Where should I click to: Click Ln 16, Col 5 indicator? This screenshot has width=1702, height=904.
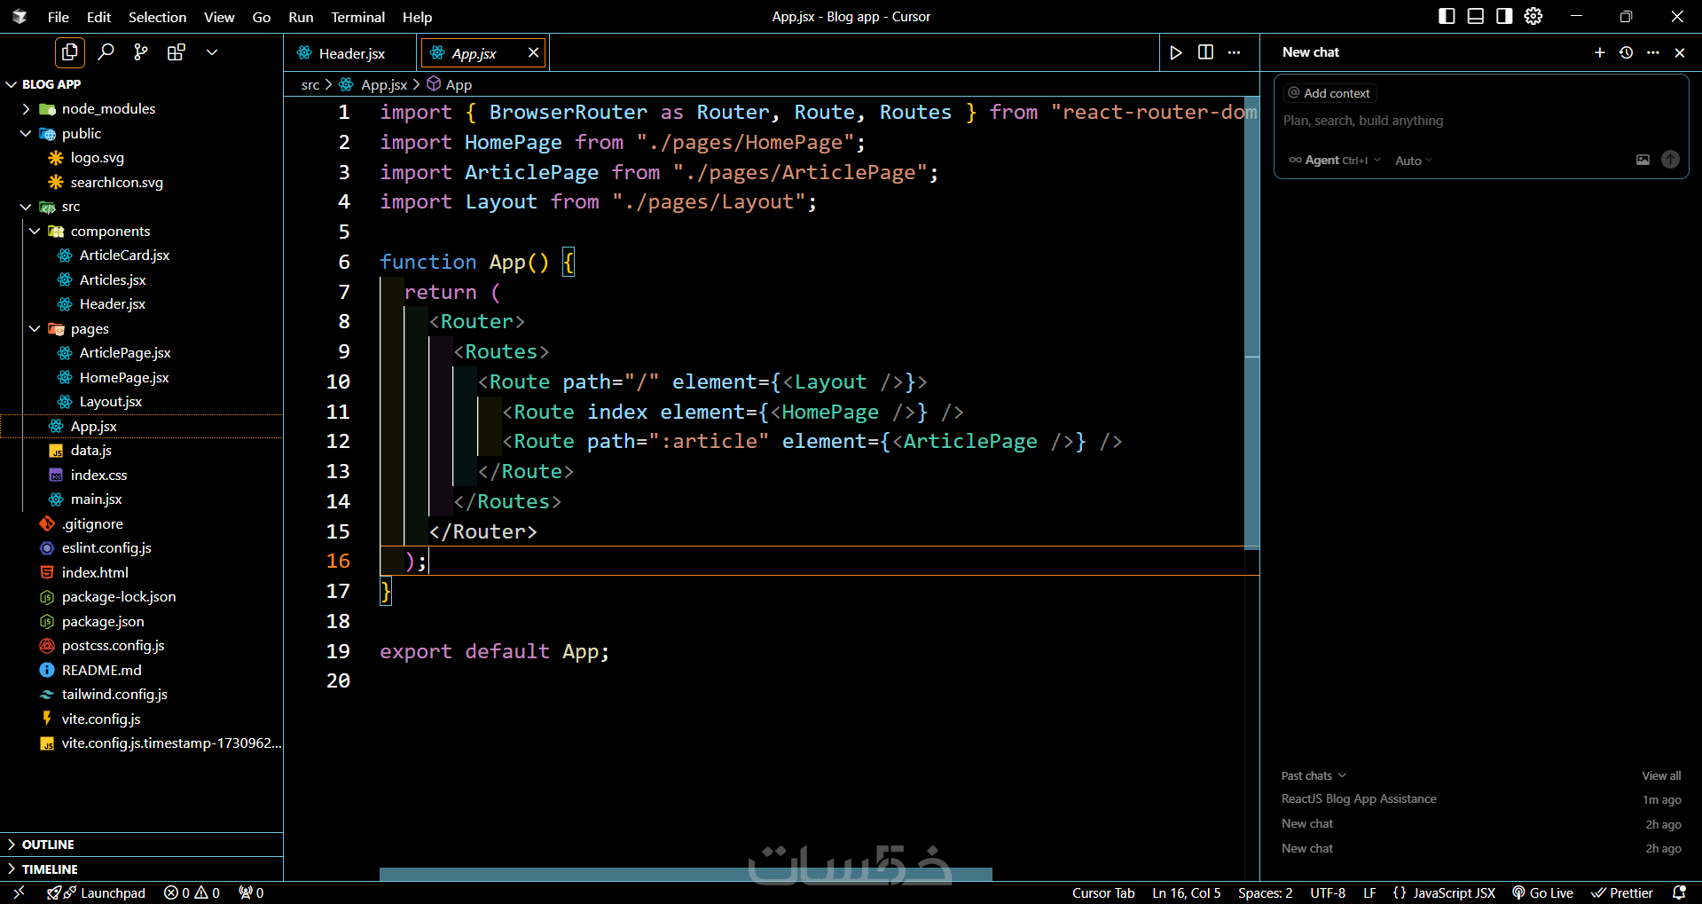(1187, 893)
